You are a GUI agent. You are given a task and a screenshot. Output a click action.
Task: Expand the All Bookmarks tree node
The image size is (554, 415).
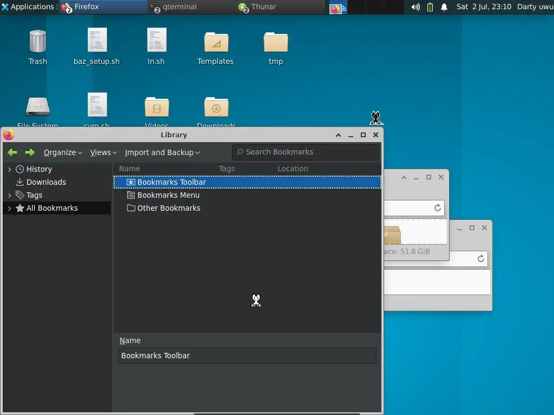tap(10, 208)
